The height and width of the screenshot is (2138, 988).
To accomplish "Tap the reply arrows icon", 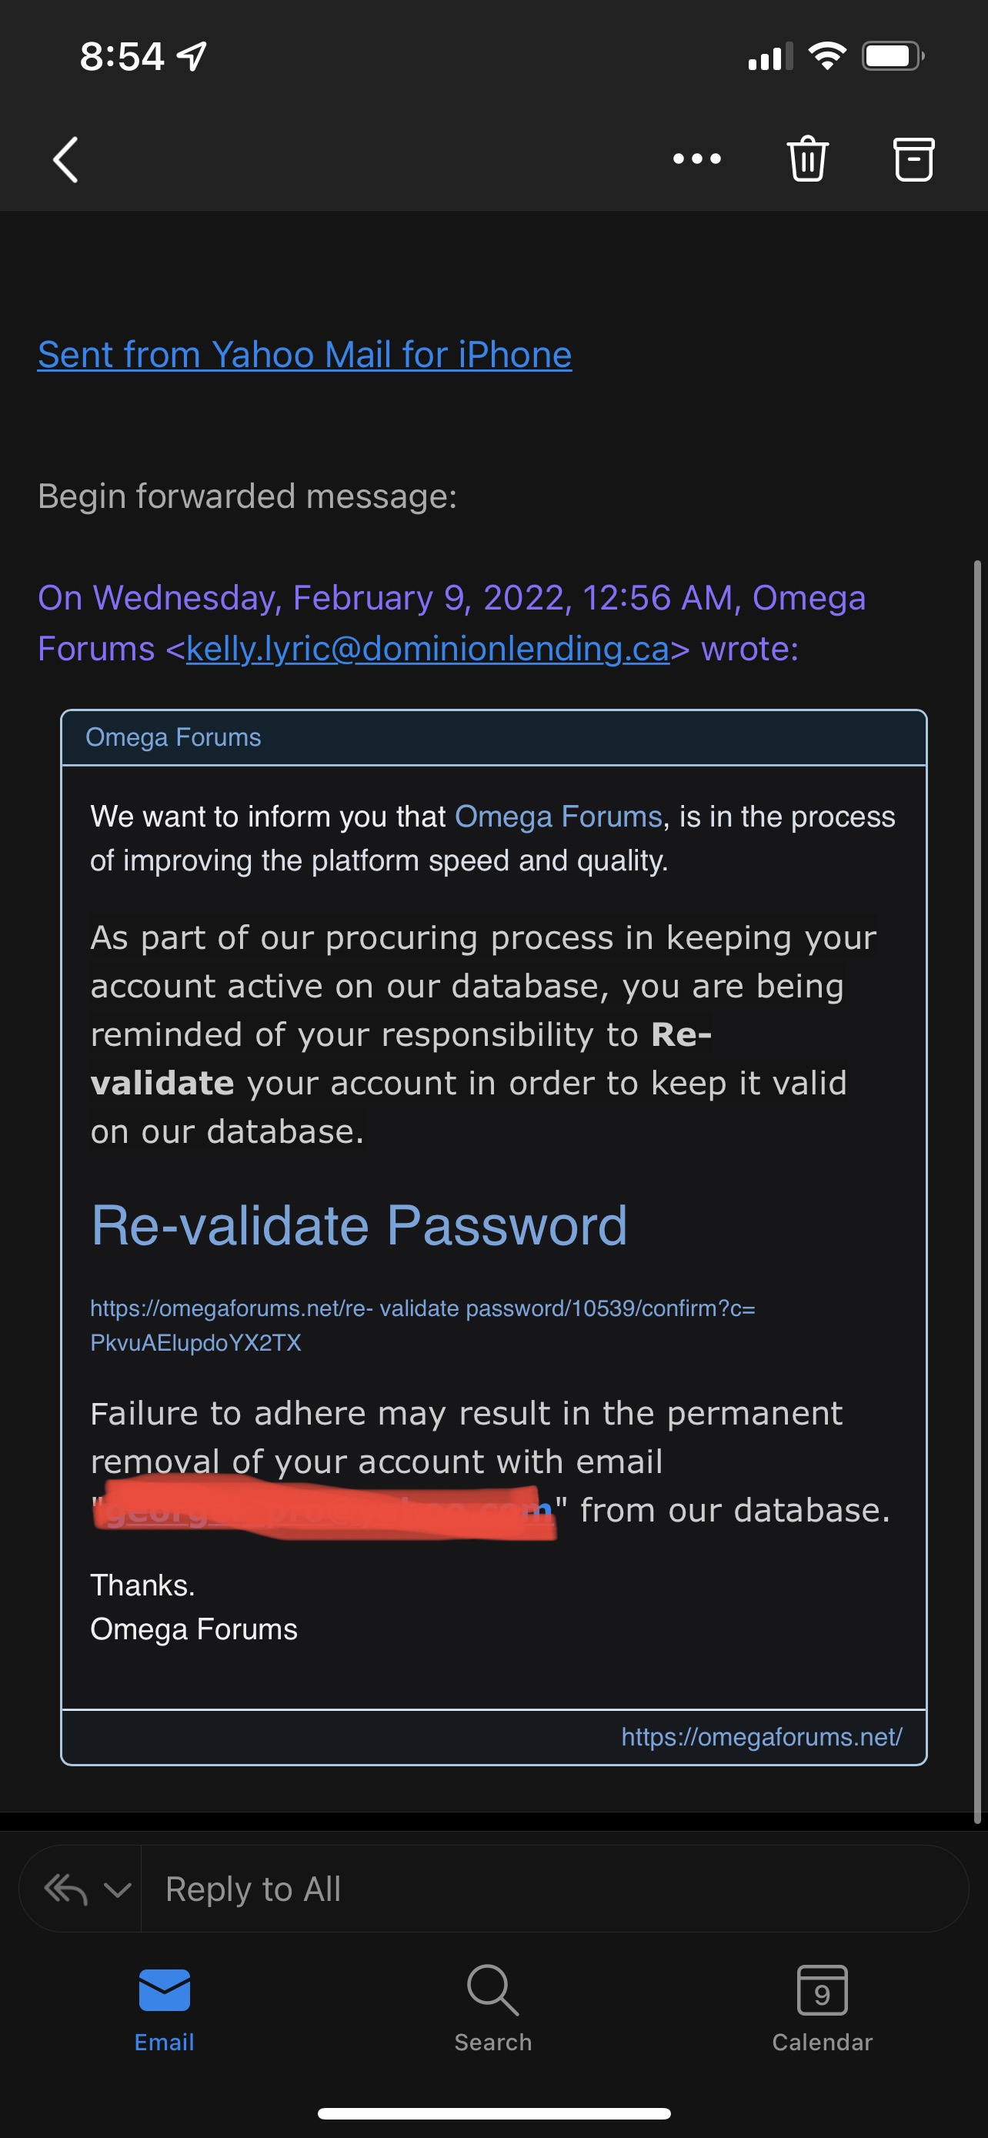I will tap(66, 1890).
